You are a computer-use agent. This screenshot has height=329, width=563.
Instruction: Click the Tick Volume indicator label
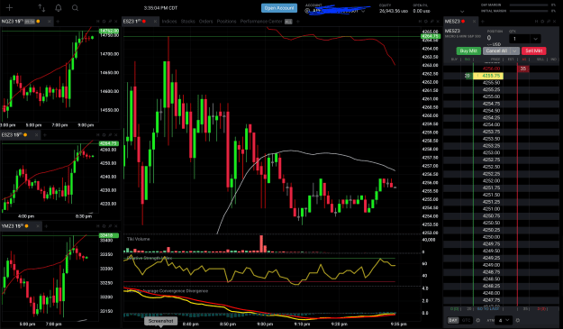(138, 239)
